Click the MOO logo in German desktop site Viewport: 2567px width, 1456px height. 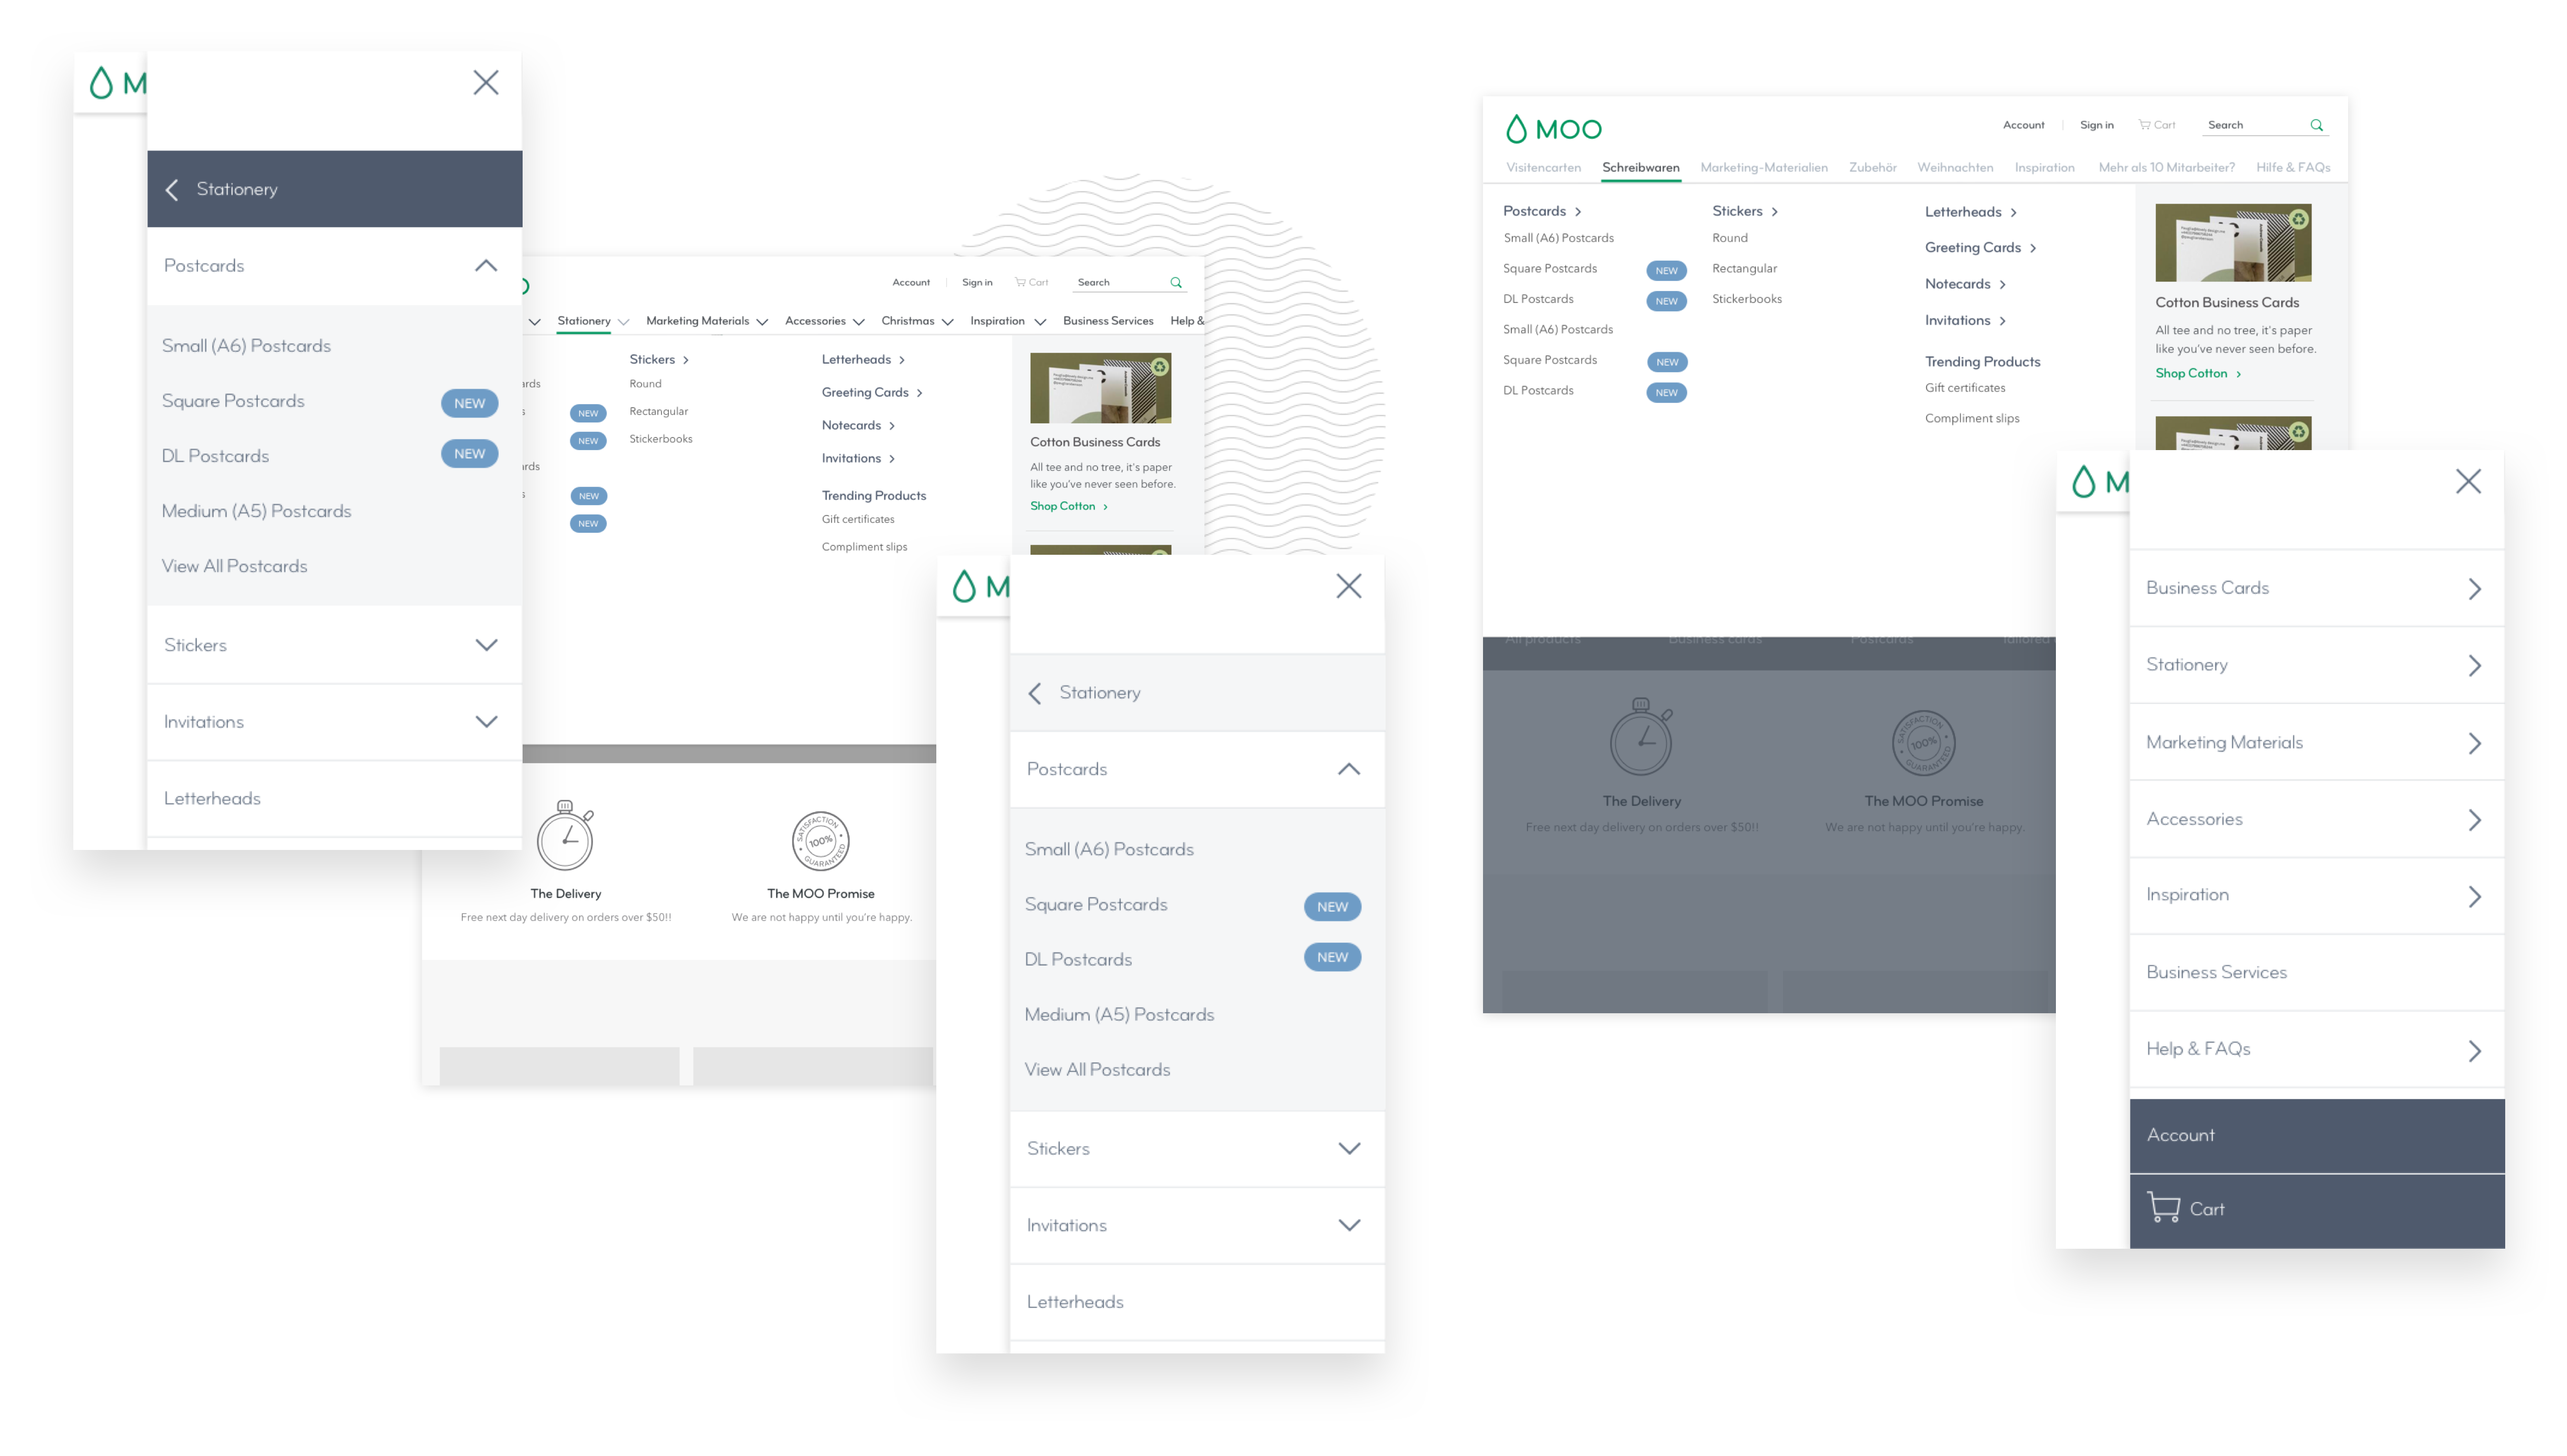click(x=1553, y=129)
